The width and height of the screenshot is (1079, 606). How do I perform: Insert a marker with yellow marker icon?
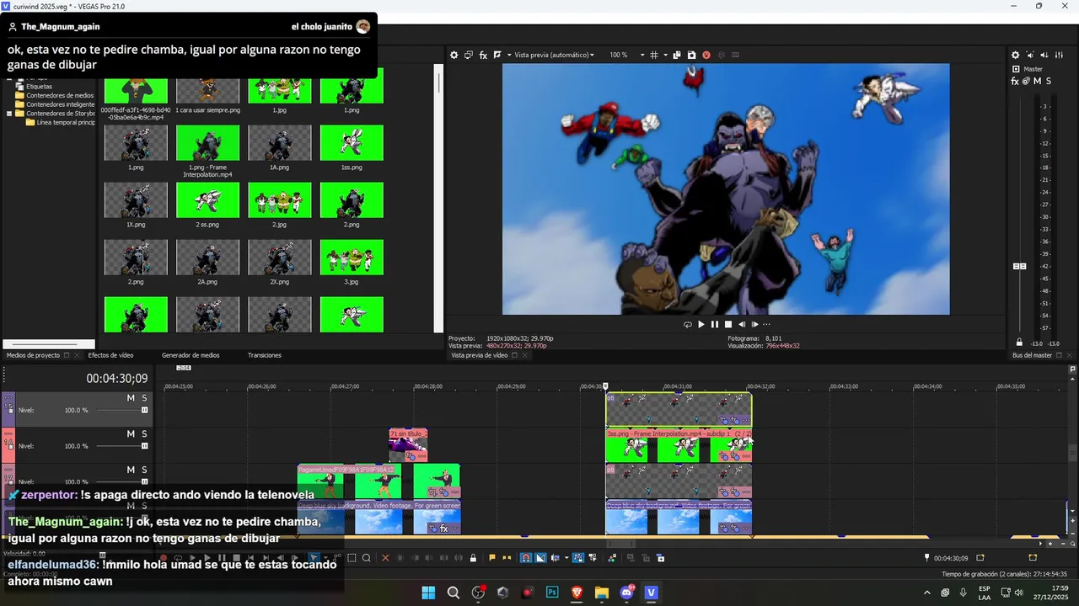click(x=492, y=558)
